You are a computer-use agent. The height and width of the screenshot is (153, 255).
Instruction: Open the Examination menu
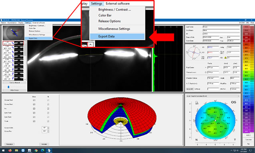pyautogui.click(x=12, y=23)
